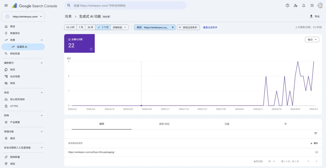This screenshot has height=168, width=326.
Task: Open the account avatar menu
Action: click(x=320, y=6)
